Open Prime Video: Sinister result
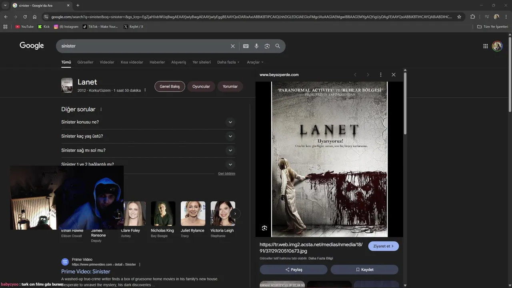The width and height of the screenshot is (512, 288). (x=86, y=272)
